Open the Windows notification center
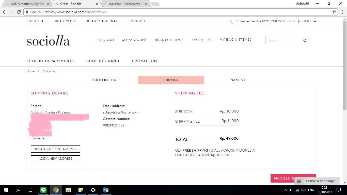Screen dimensions: 347x195 (338, 190)
